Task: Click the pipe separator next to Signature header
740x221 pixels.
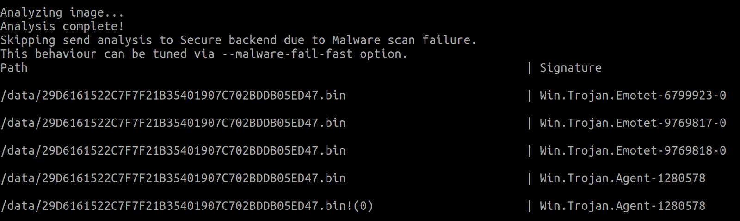Action: click(x=529, y=68)
